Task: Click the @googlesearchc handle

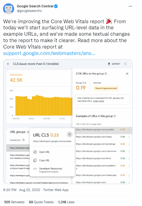Action: pyautogui.click(x=29, y=11)
